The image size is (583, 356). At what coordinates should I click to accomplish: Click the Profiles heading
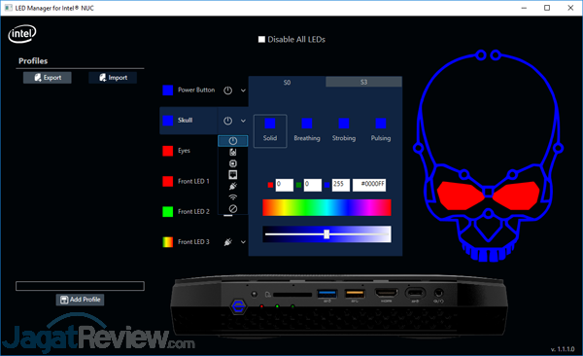tap(33, 61)
